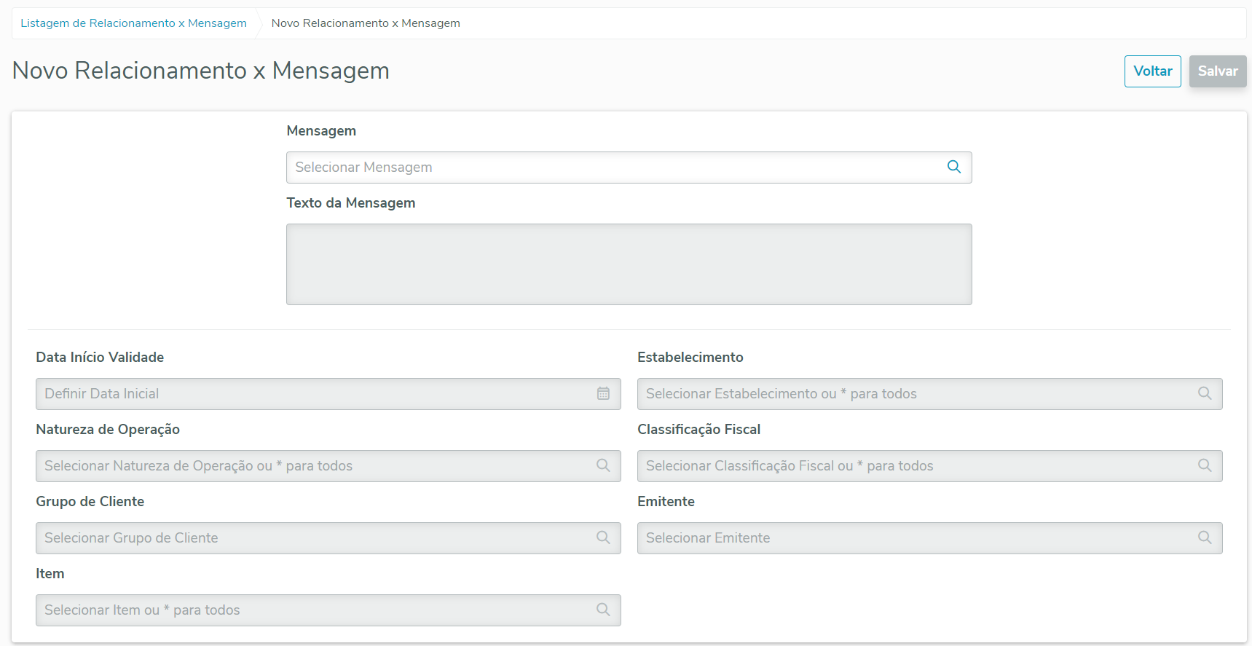
Task: Select the Novo Relacionamento x Mensagem breadcrumb
Action: (x=366, y=23)
